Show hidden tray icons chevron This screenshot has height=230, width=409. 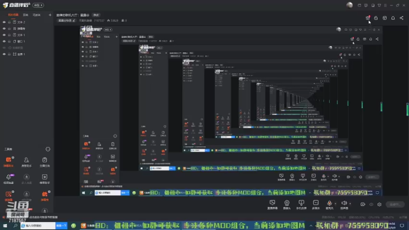point(311,225)
